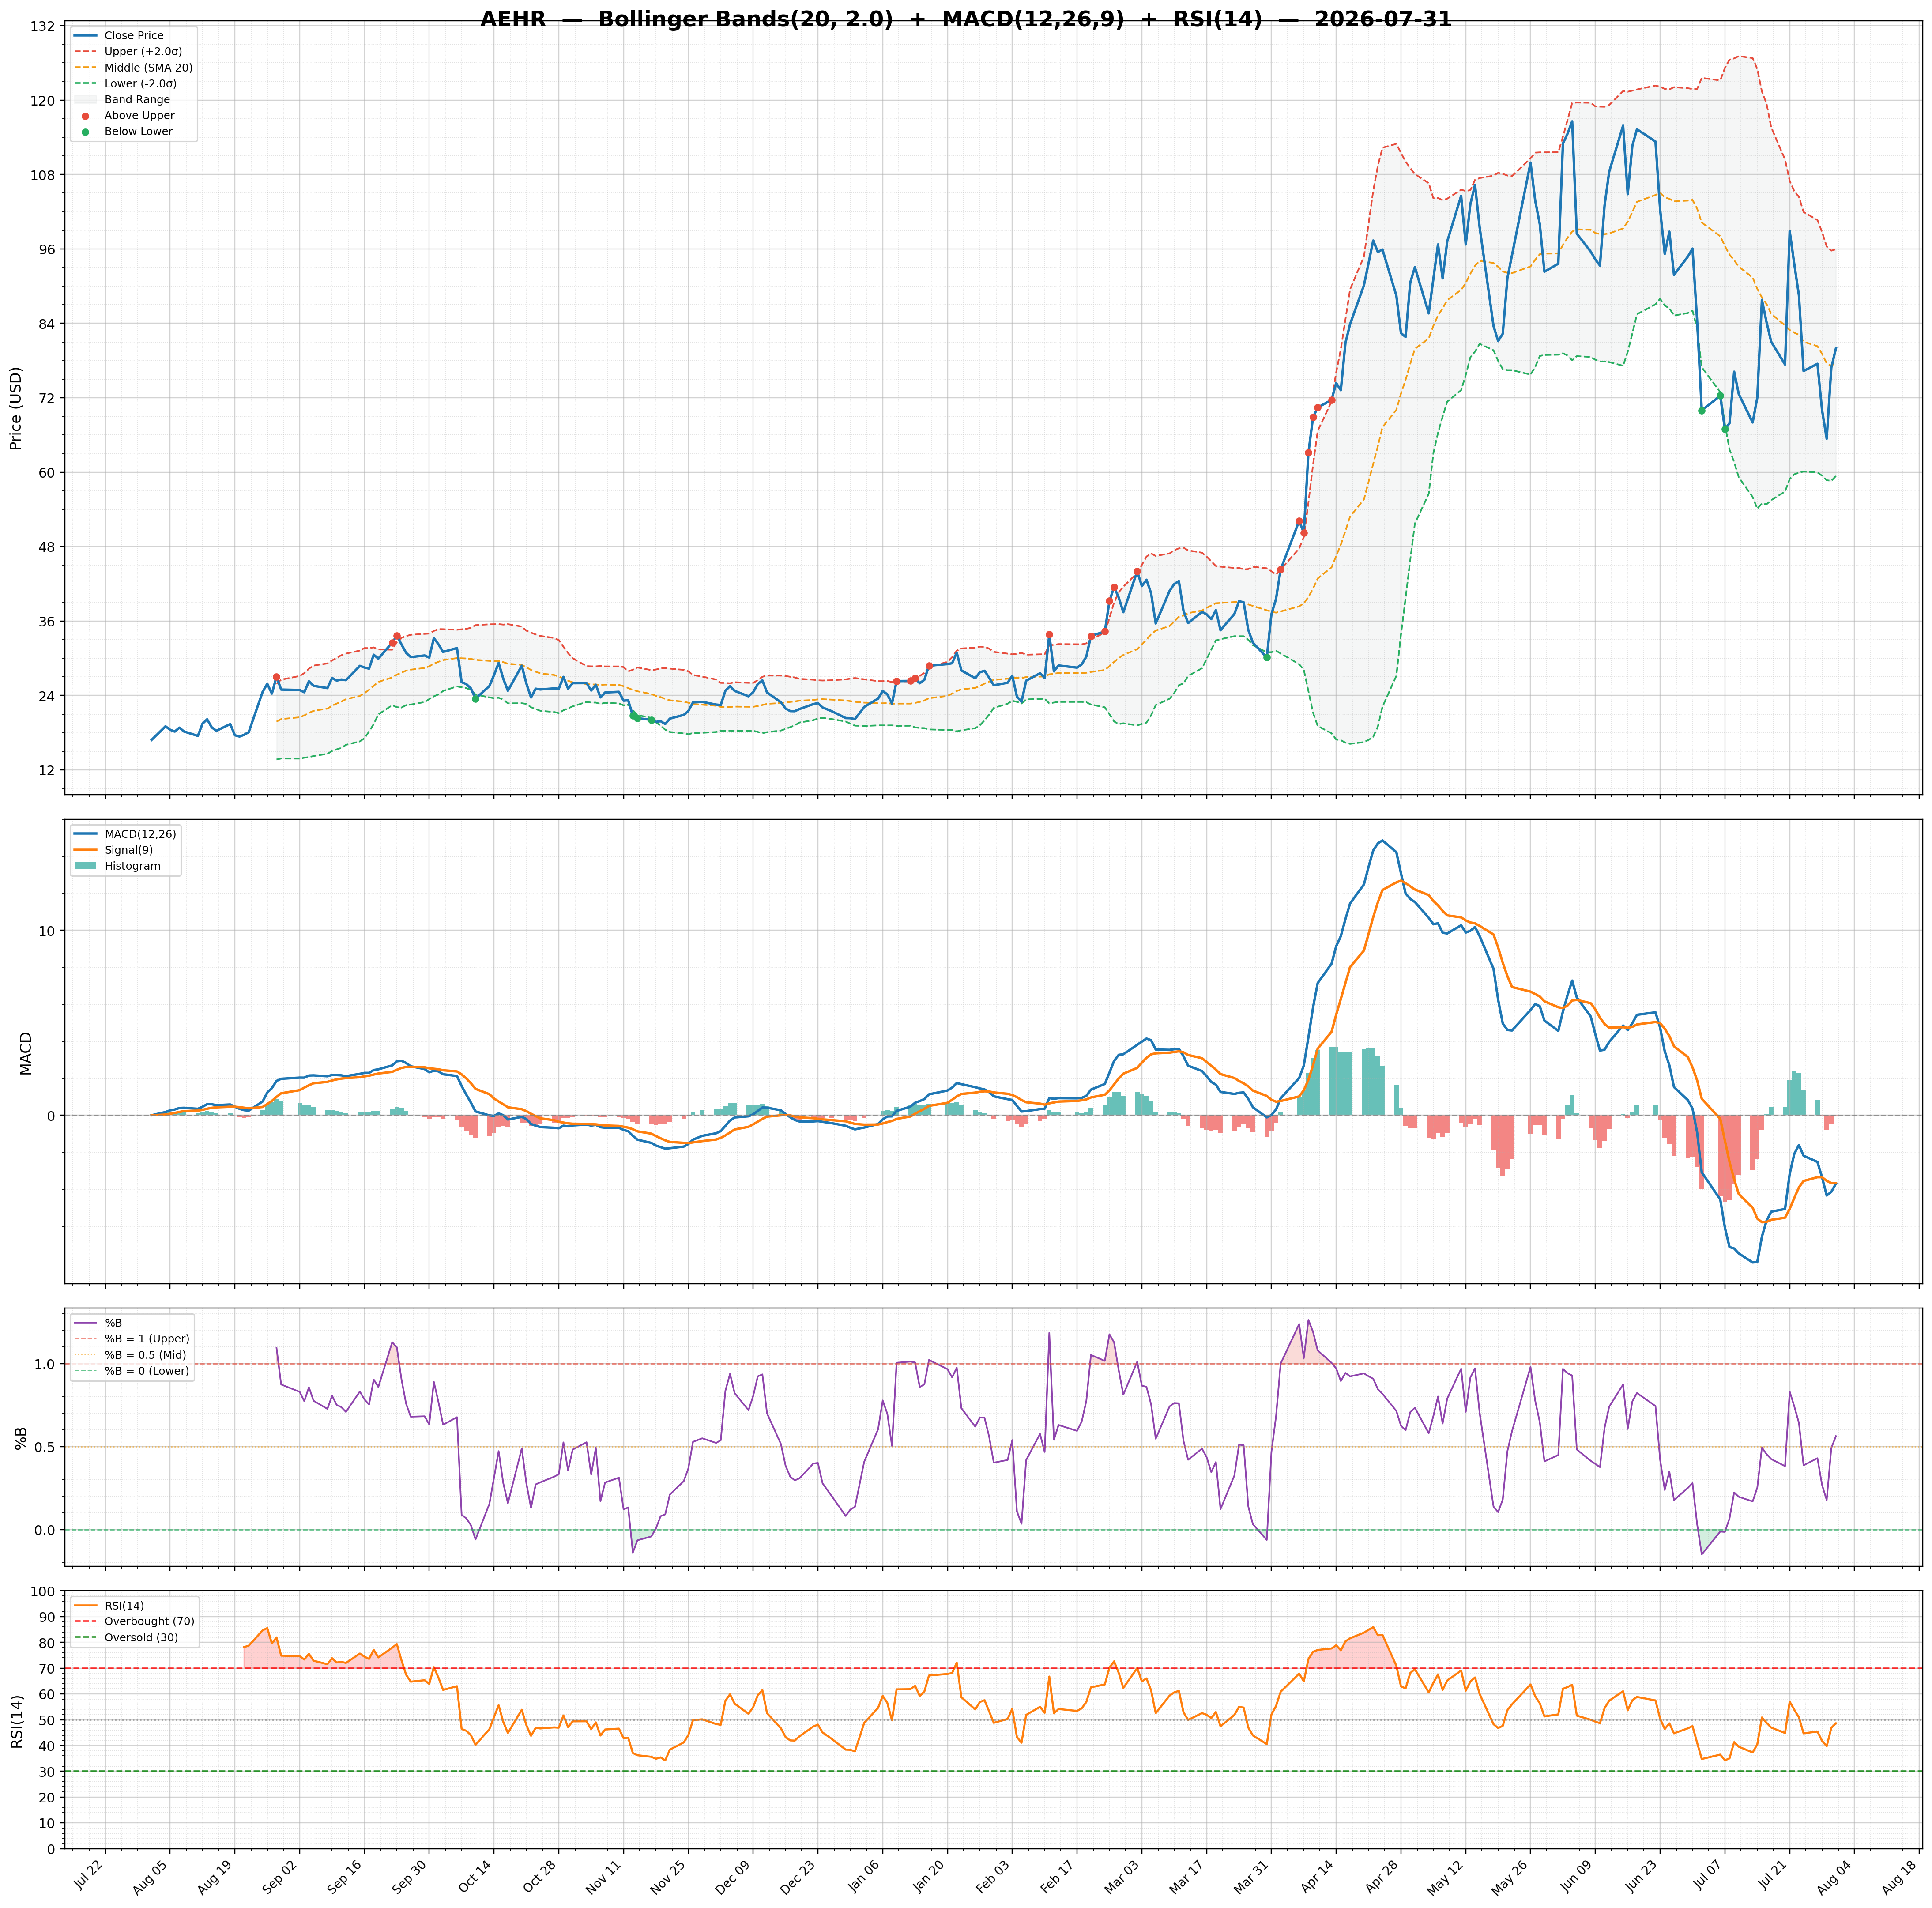Click the chart title starting with AEHR
This screenshot has width=1932, height=1908.
coord(965,19)
